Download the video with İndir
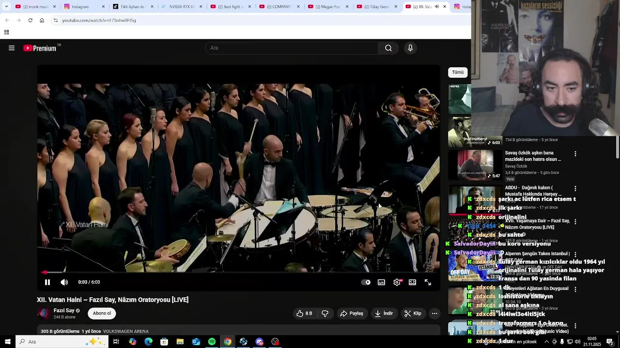620x348 pixels. coord(384,313)
